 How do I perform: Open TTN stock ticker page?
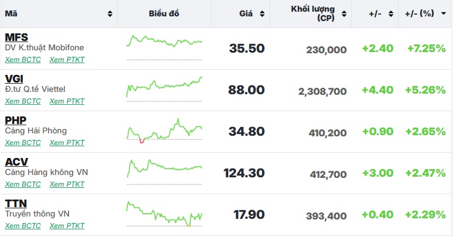point(15,204)
